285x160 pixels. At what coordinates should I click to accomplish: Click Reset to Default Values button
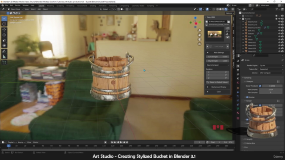pyautogui.click(x=218, y=82)
